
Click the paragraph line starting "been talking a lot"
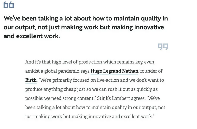pyautogui.click(x=95, y=107)
